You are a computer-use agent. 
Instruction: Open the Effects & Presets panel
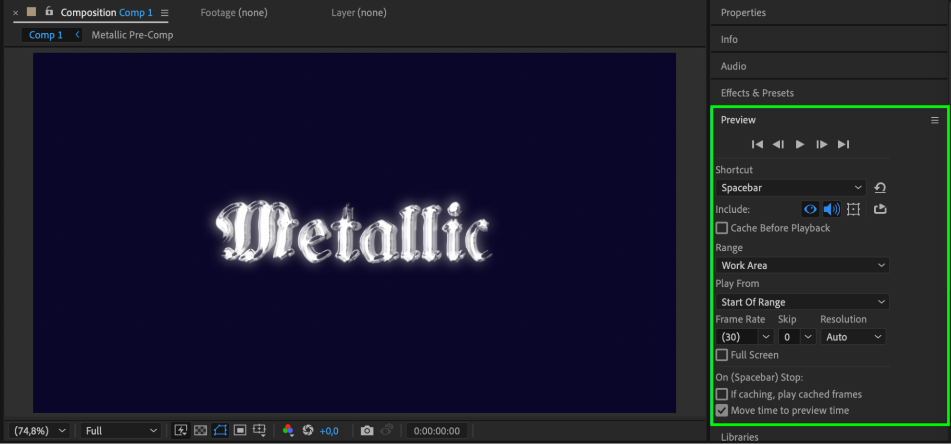(757, 93)
